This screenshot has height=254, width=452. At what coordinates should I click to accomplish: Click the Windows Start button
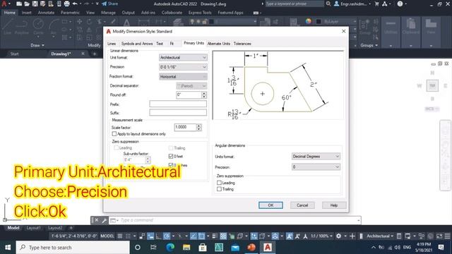click(8, 248)
